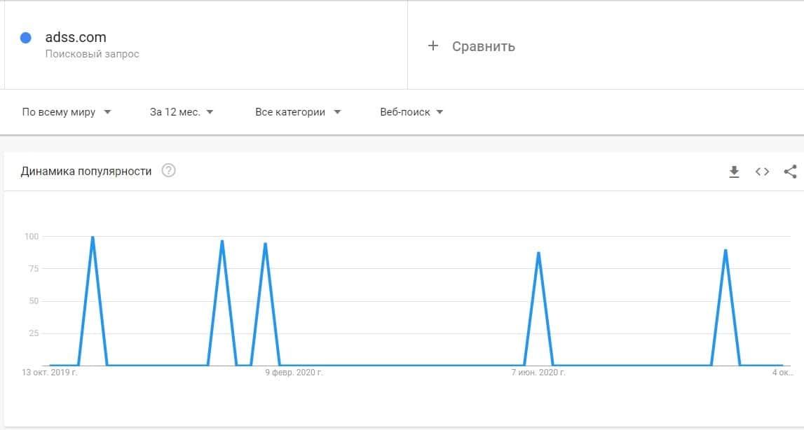The height and width of the screenshot is (430, 804).
Task: Open help next to Динамика популярности
Action: [168, 171]
